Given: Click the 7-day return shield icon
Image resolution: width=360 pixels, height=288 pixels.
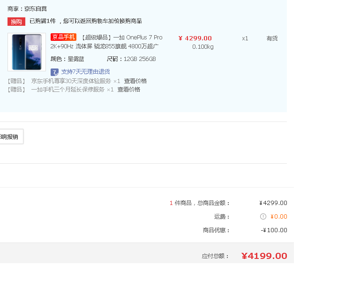Looking at the screenshot, I should 54,72.
